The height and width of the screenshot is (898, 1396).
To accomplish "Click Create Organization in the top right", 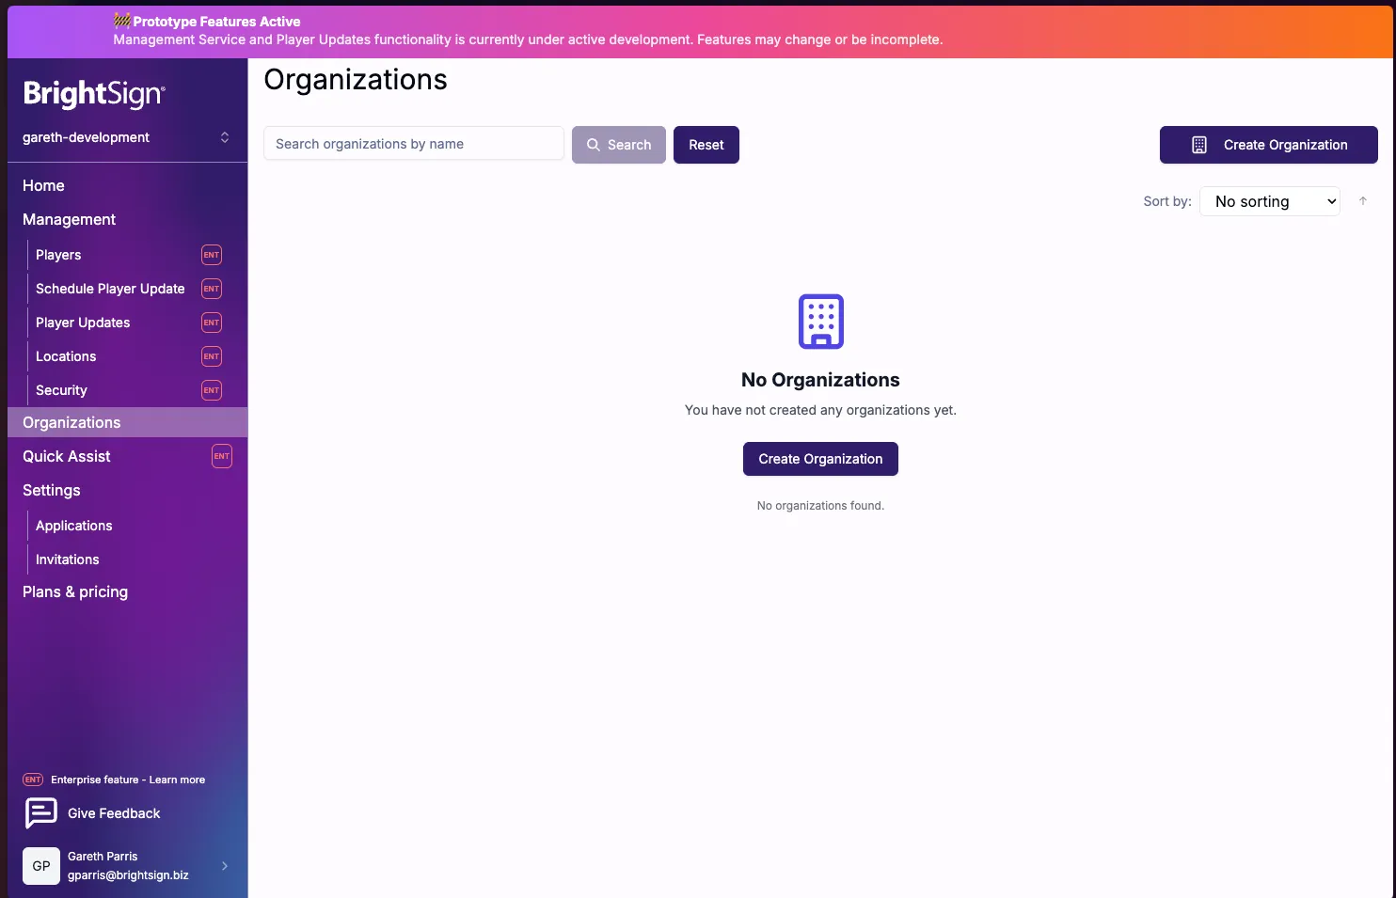I will (1269, 145).
